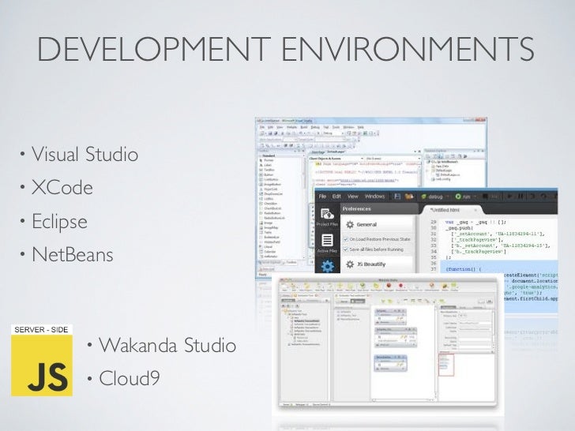
Task: Open Debug configuration dropdown in Visual Studio
Action: pyautogui.click(x=333, y=133)
